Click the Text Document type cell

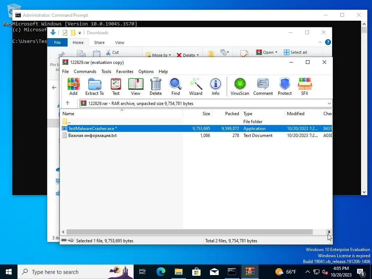[x=258, y=136]
